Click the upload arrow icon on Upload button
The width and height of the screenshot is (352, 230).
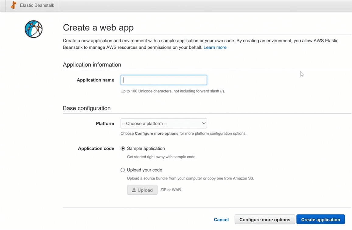click(x=134, y=190)
